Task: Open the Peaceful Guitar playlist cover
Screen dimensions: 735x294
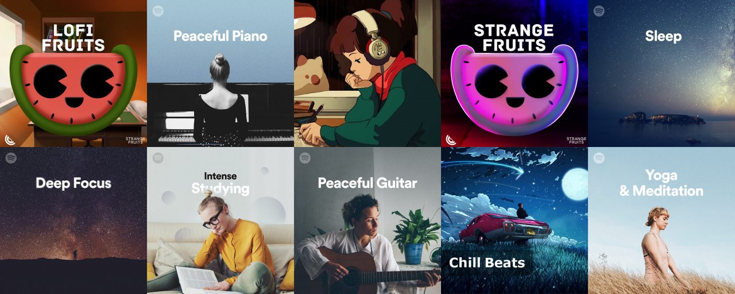Action: pos(367,220)
